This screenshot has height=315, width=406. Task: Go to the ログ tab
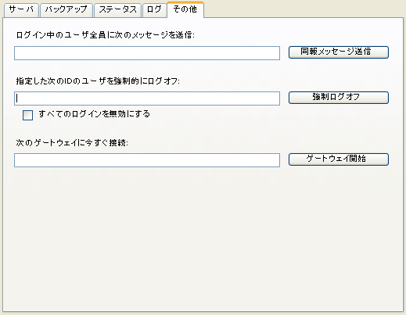point(154,10)
